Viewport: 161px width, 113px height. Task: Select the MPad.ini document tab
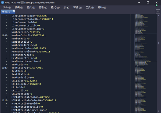click(x=6, y=12)
